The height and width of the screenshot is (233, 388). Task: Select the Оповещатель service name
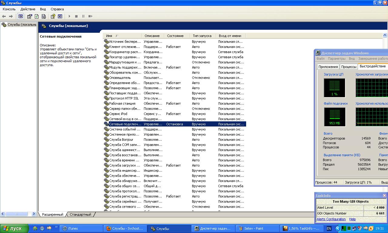point(120,78)
